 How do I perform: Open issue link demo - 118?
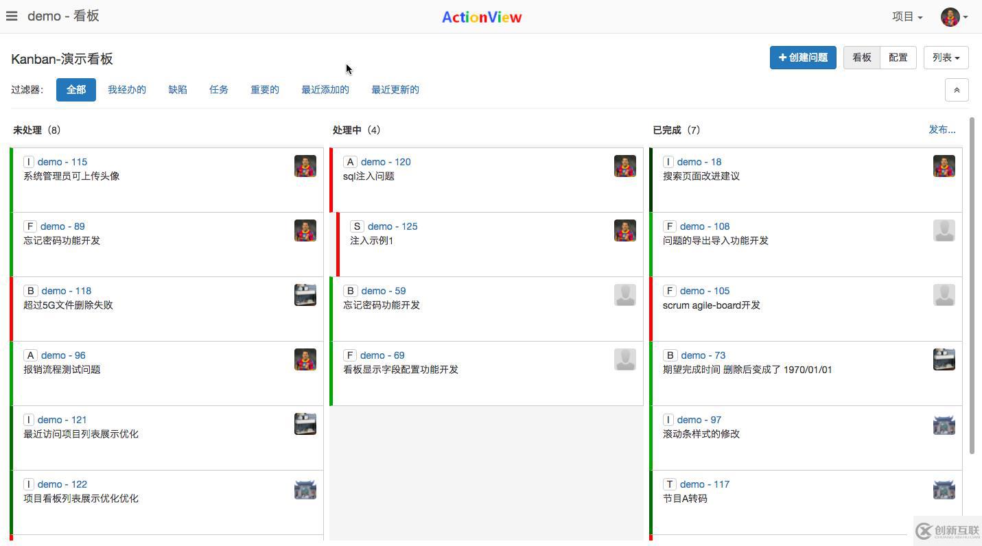click(x=66, y=291)
